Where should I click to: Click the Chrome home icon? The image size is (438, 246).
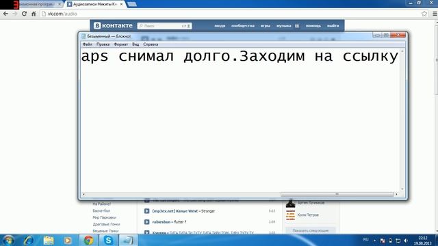pos(34,14)
